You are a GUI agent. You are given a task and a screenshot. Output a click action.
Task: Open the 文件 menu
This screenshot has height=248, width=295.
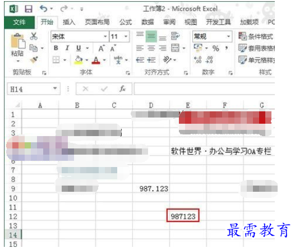pos(20,22)
